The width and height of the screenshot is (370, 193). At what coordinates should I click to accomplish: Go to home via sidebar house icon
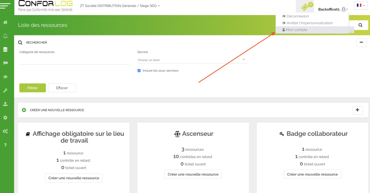point(5,22)
